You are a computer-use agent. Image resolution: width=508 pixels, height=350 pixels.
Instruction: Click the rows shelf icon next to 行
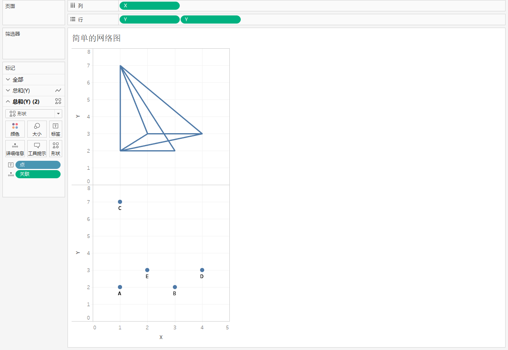[x=73, y=19]
